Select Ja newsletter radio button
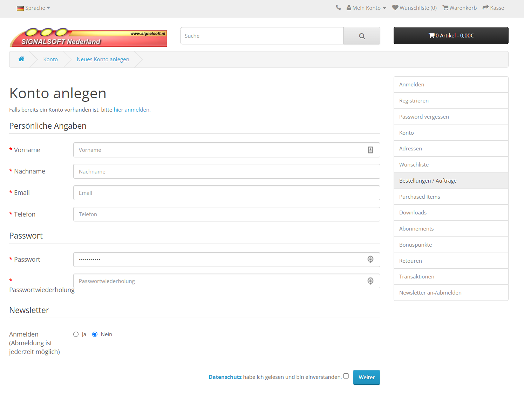The height and width of the screenshot is (396, 524). [x=76, y=334]
